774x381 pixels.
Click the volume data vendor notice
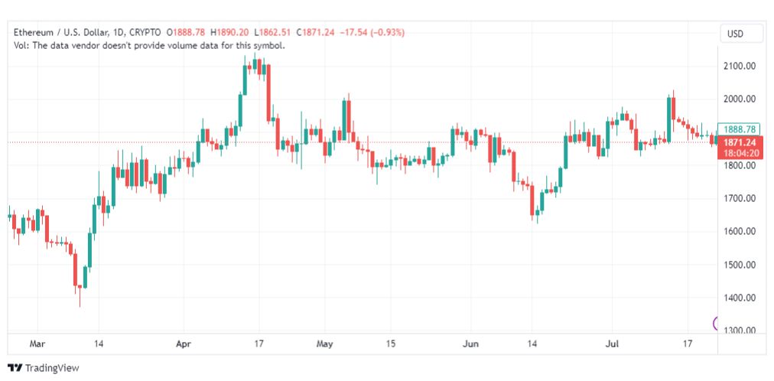[x=150, y=45]
